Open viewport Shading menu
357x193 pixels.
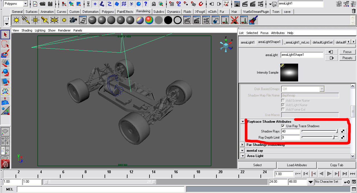(27, 30)
